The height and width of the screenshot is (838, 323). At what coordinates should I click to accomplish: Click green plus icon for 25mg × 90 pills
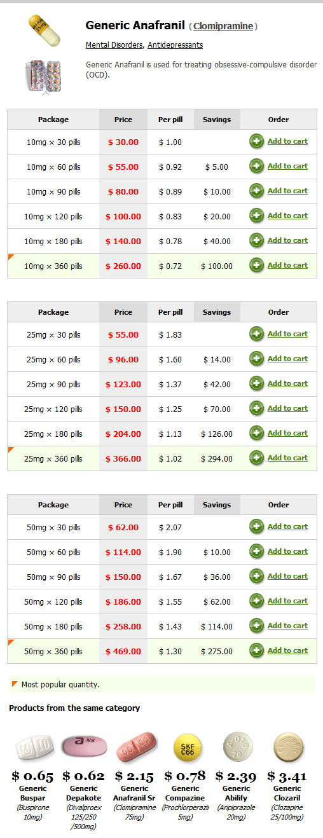(x=257, y=384)
